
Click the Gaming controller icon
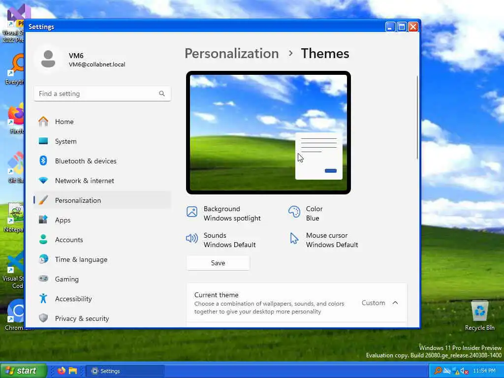[43, 279]
